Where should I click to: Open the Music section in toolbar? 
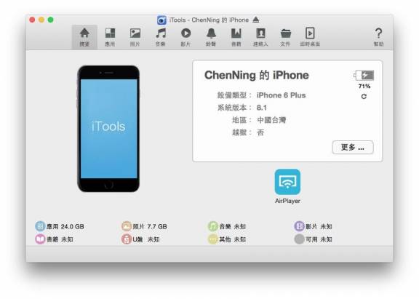[161, 37]
